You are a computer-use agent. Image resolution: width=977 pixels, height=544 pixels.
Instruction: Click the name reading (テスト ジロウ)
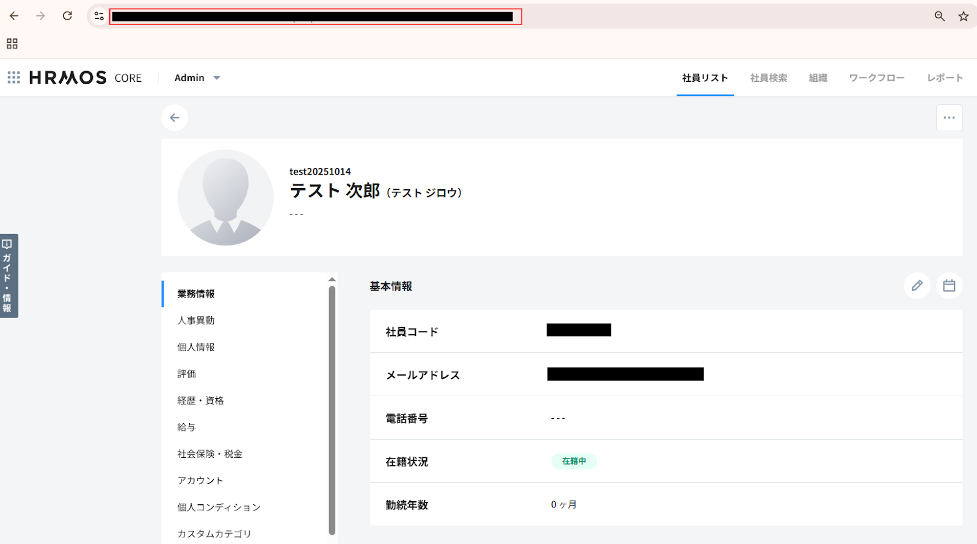(x=424, y=193)
